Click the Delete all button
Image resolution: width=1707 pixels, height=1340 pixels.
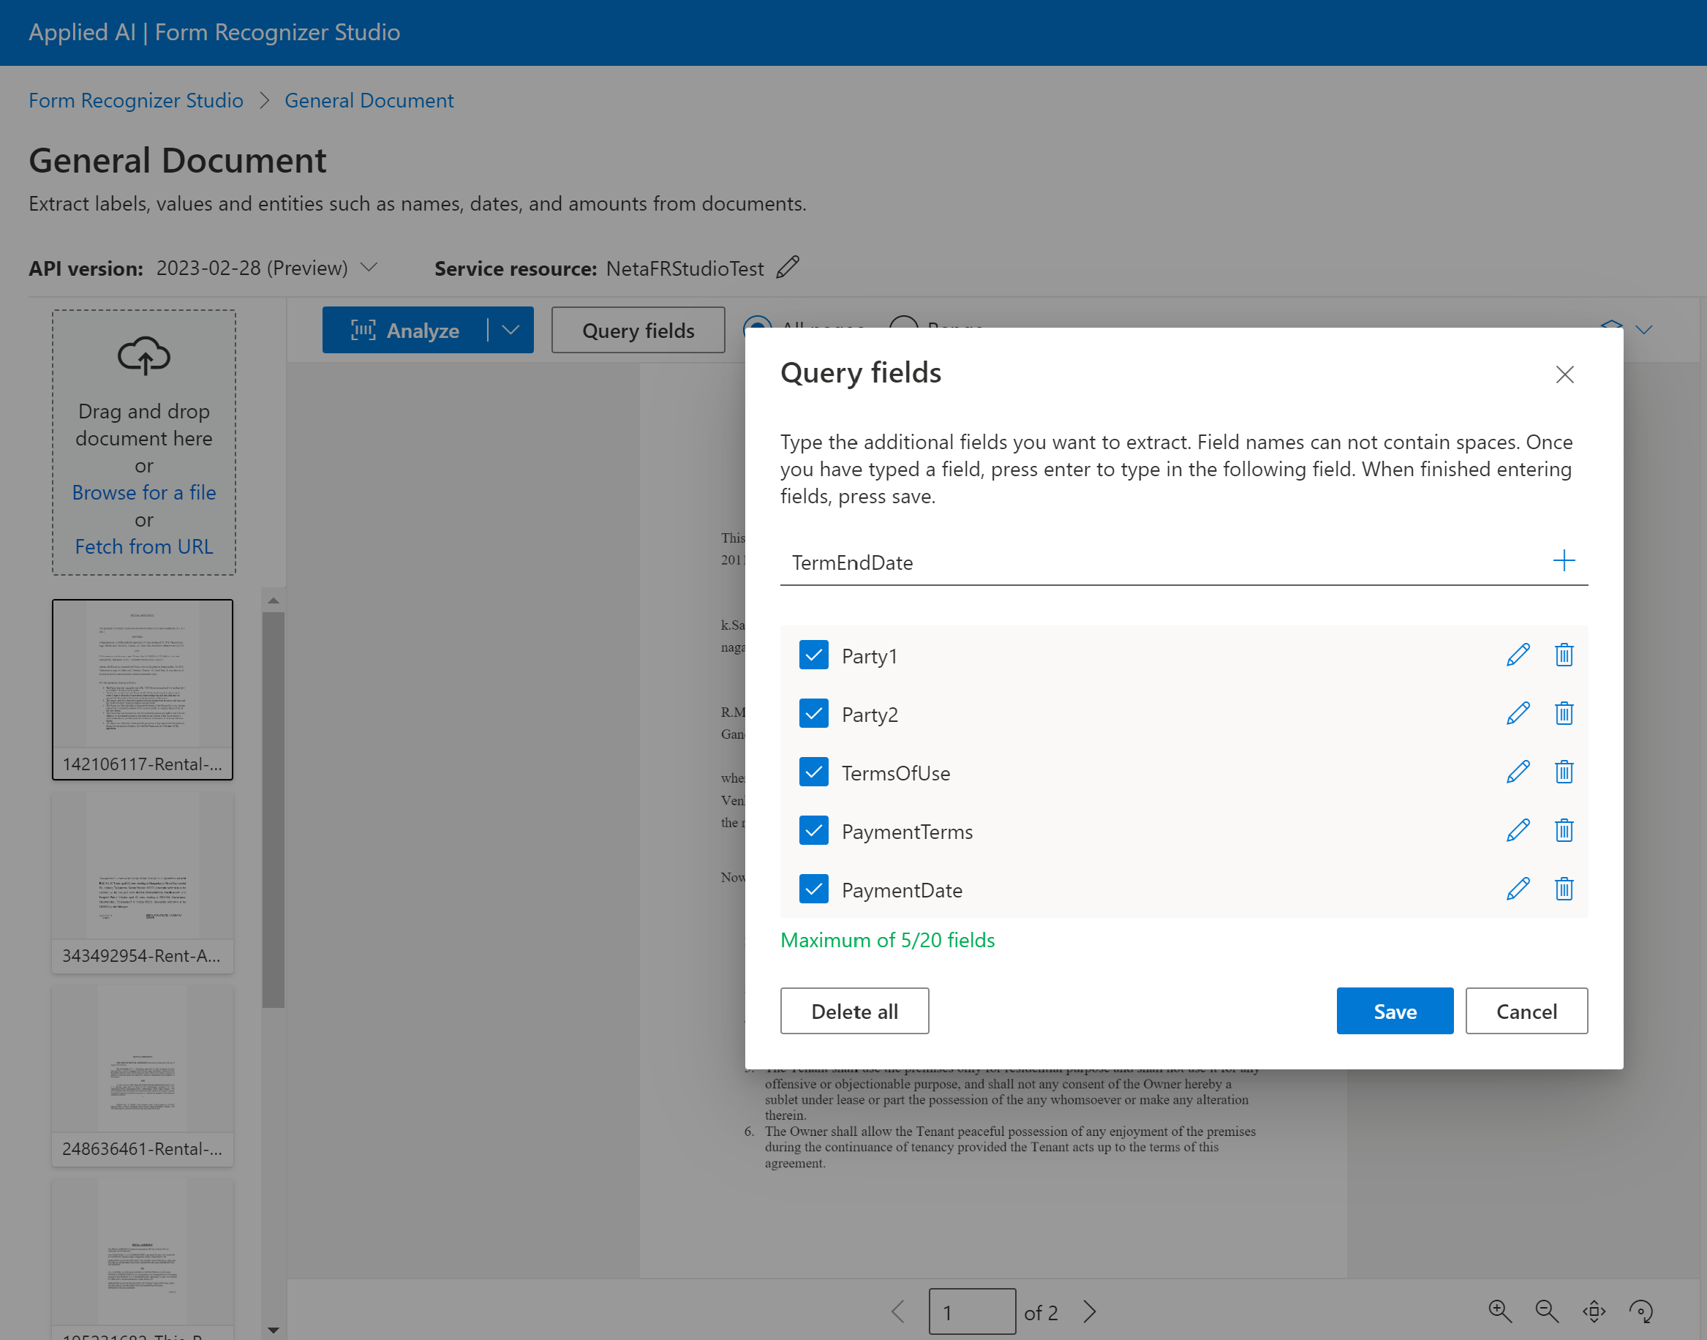[x=855, y=1010]
